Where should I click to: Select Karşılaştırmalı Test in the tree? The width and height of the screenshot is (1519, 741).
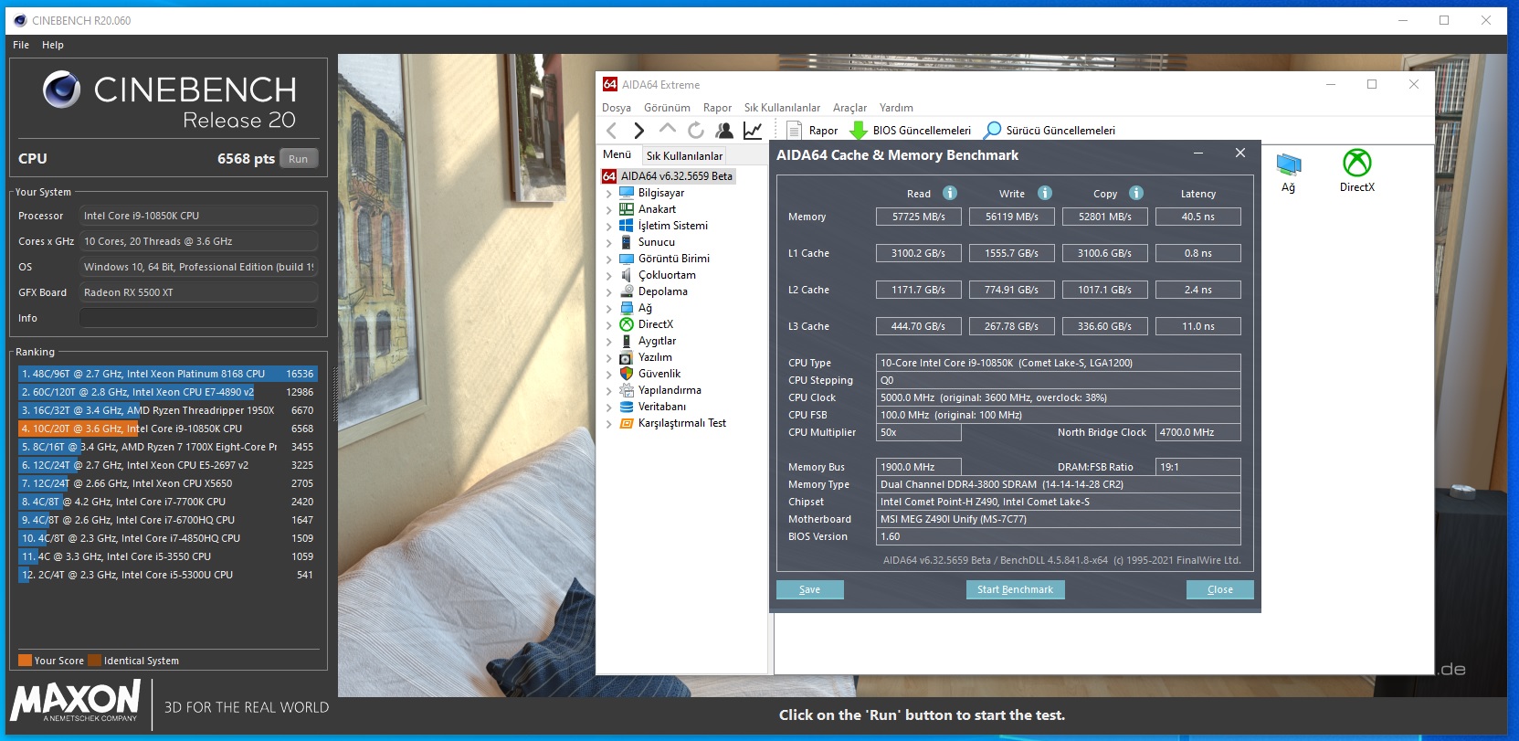pyautogui.click(x=681, y=423)
